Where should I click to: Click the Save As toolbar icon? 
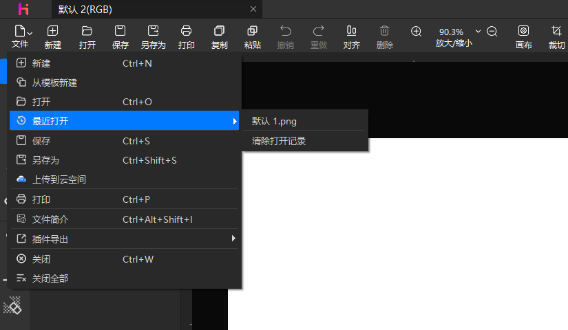point(154,31)
